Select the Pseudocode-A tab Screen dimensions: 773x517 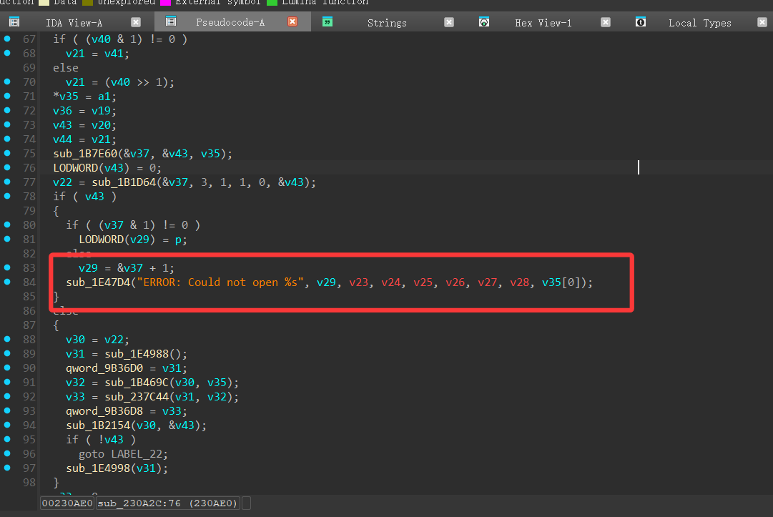click(230, 22)
